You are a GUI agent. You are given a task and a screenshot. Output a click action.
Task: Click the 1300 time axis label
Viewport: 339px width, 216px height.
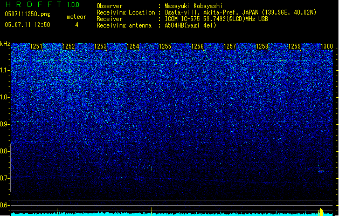click(327, 46)
